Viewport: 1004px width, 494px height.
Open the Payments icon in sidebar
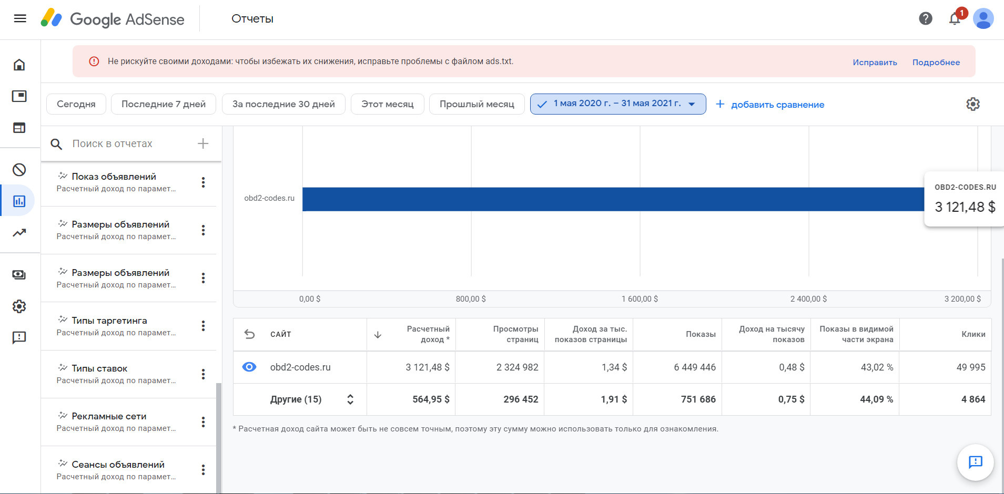pyautogui.click(x=19, y=275)
